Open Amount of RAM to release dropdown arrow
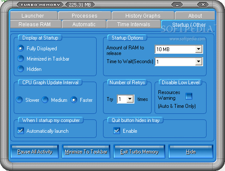This screenshot has width=225, height=171. click(x=199, y=49)
